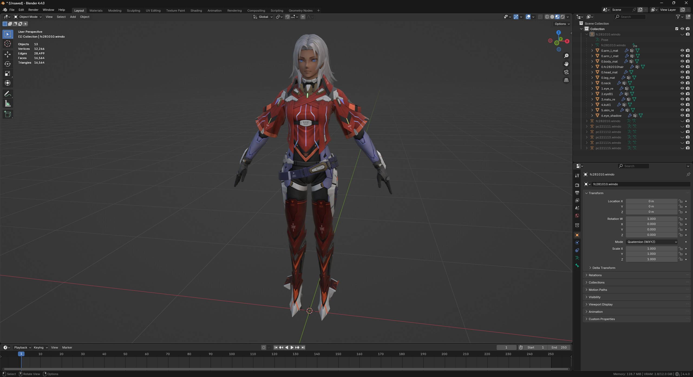Activate the Measure tool
The width and height of the screenshot is (693, 377).
(8, 103)
